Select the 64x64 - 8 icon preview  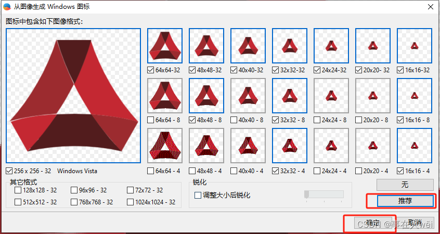point(165,96)
